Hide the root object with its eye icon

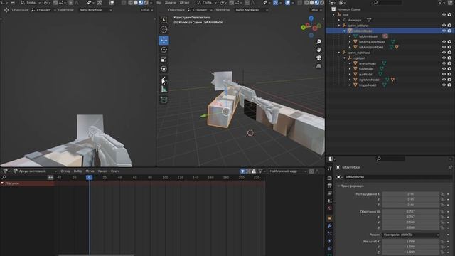[x=444, y=14]
